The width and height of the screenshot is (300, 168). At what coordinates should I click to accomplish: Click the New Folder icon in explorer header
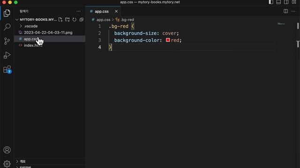point(67,20)
